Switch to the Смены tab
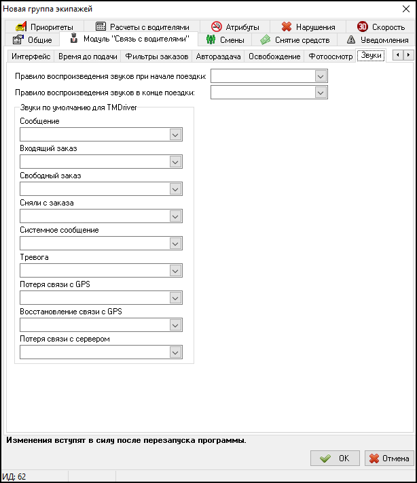 (x=225, y=39)
